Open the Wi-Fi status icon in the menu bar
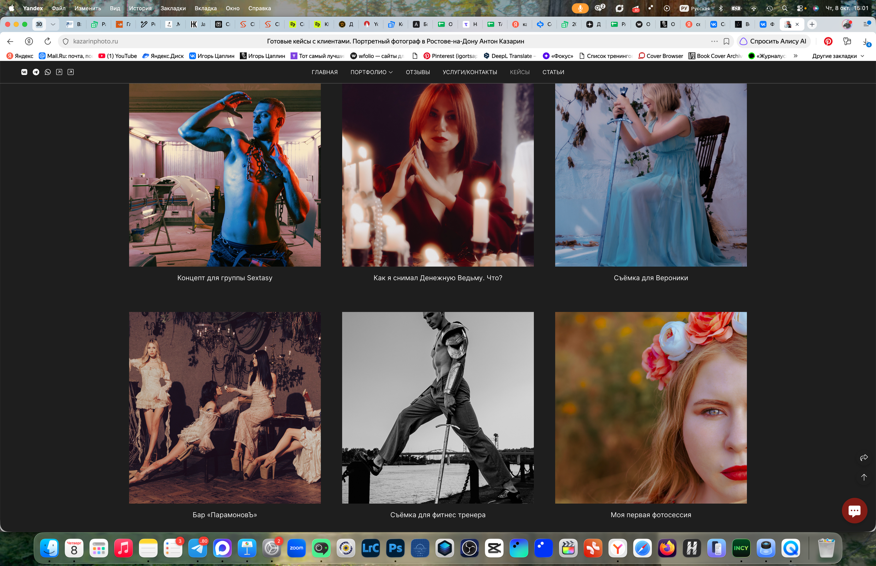The image size is (876, 566). pos(753,8)
